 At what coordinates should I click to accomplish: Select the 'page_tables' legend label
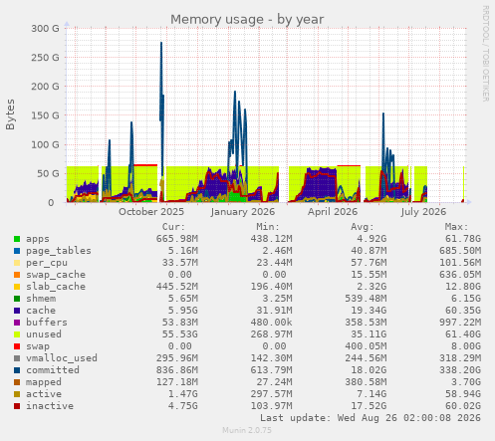coord(59,251)
